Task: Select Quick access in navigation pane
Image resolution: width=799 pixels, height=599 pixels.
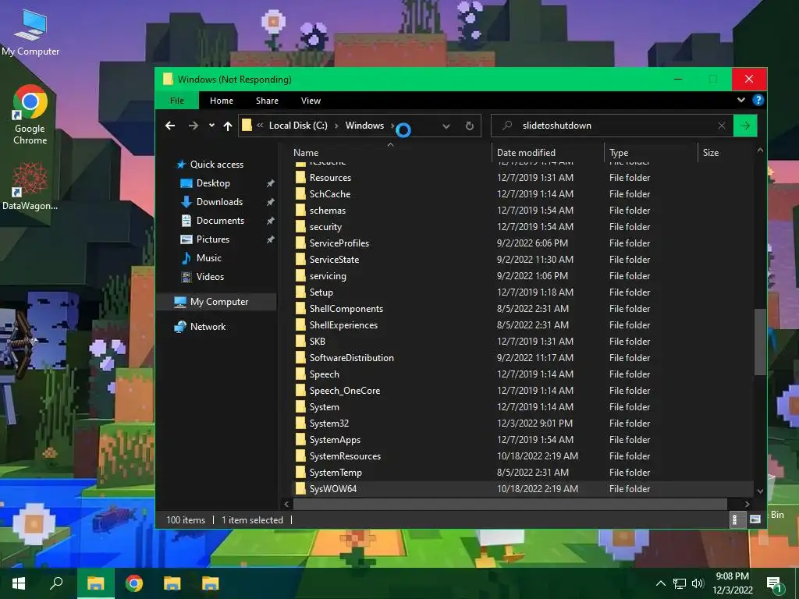Action: click(217, 164)
